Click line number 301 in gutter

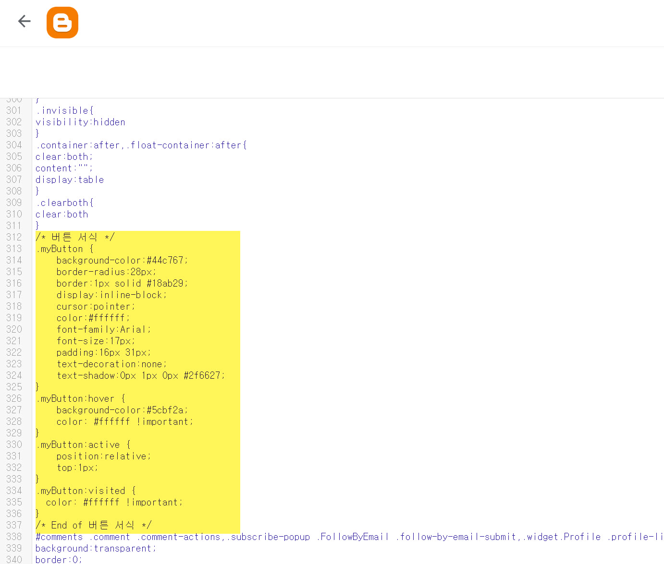(14, 110)
